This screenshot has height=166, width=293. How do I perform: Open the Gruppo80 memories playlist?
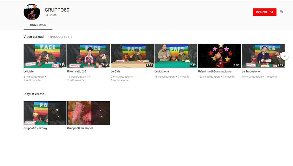pyautogui.click(x=88, y=113)
